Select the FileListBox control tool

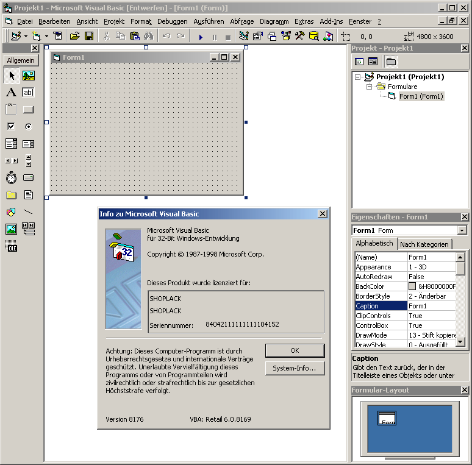pos(28,195)
